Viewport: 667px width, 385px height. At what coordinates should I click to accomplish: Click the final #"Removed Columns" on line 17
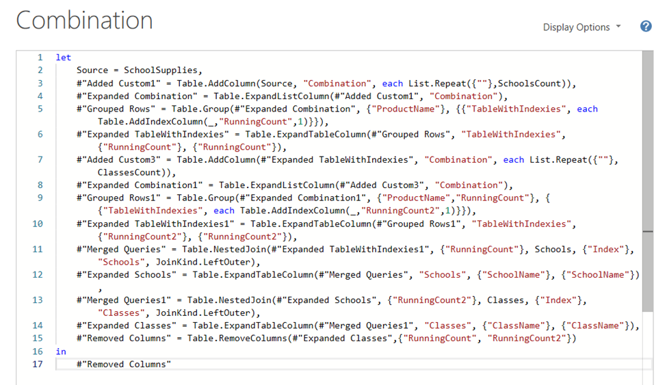(123, 364)
